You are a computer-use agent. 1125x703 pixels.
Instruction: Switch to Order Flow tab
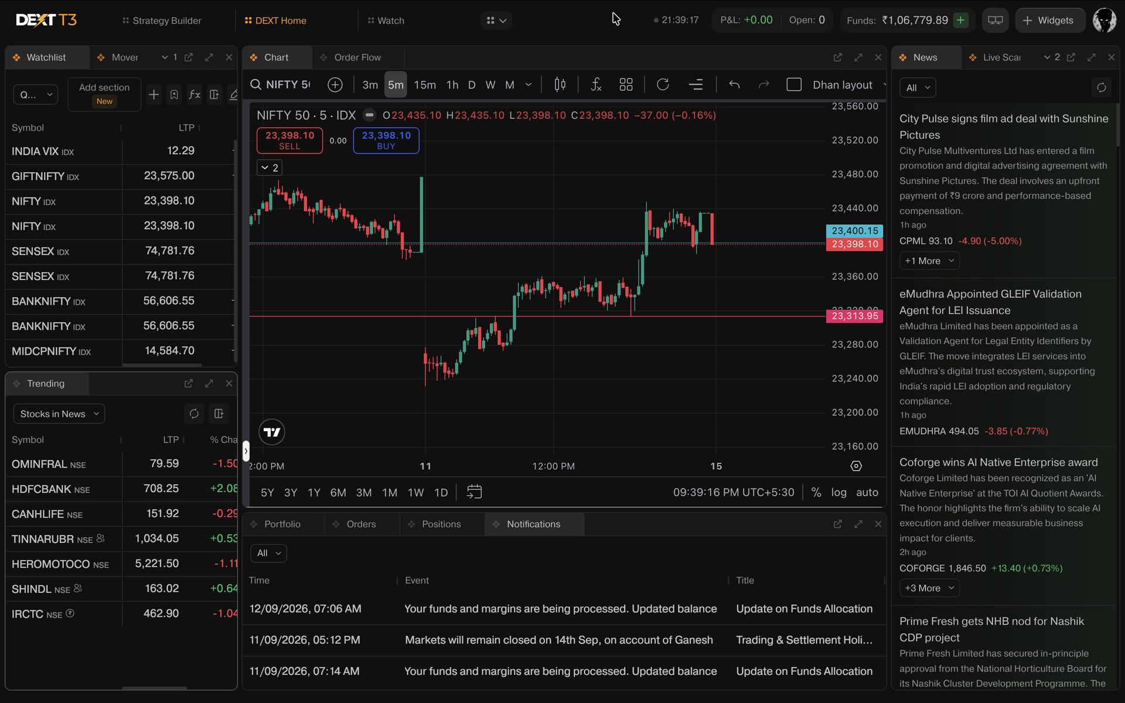[357, 57]
